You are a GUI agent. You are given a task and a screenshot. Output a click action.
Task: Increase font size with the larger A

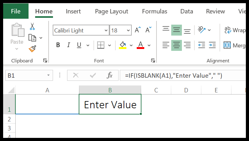pos(138,30)
